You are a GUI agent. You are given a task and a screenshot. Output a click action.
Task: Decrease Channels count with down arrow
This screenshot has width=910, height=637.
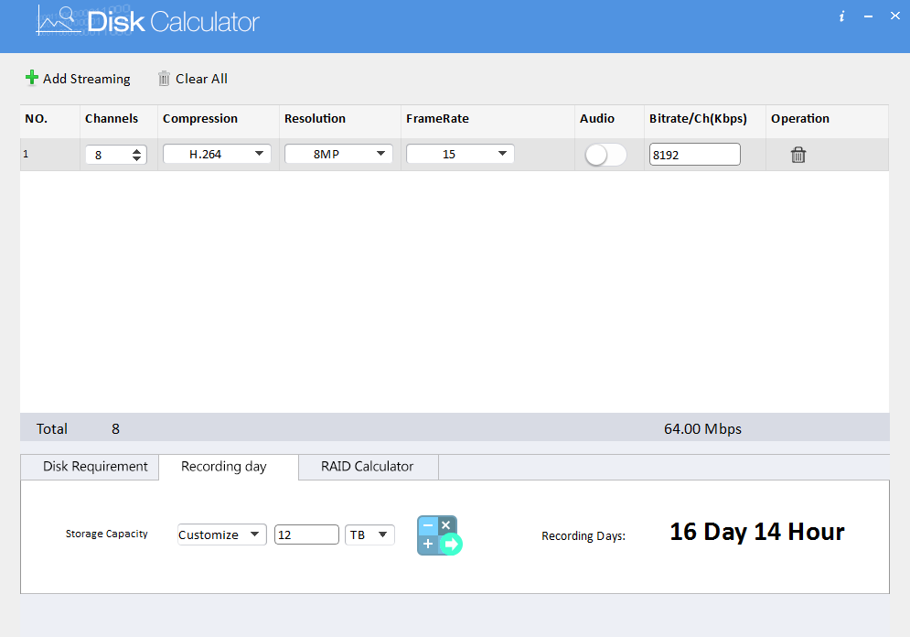click(137, 159)
